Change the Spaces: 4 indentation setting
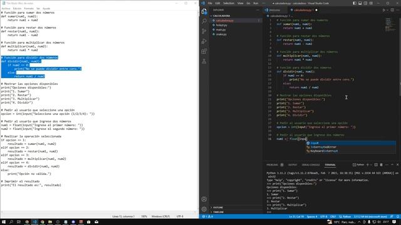The image size is (401, 225). click(x=312, y=217)
